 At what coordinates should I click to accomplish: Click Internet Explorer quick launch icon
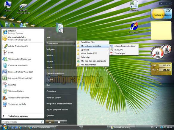20,127
